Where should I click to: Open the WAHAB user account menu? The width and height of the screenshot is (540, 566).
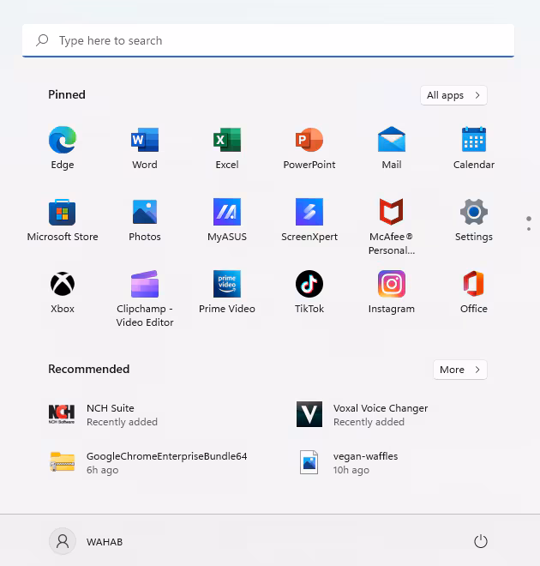(x=86, y=541)
